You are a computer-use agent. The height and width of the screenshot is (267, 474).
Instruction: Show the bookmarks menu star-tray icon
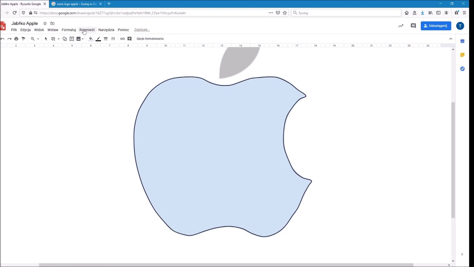414,13
